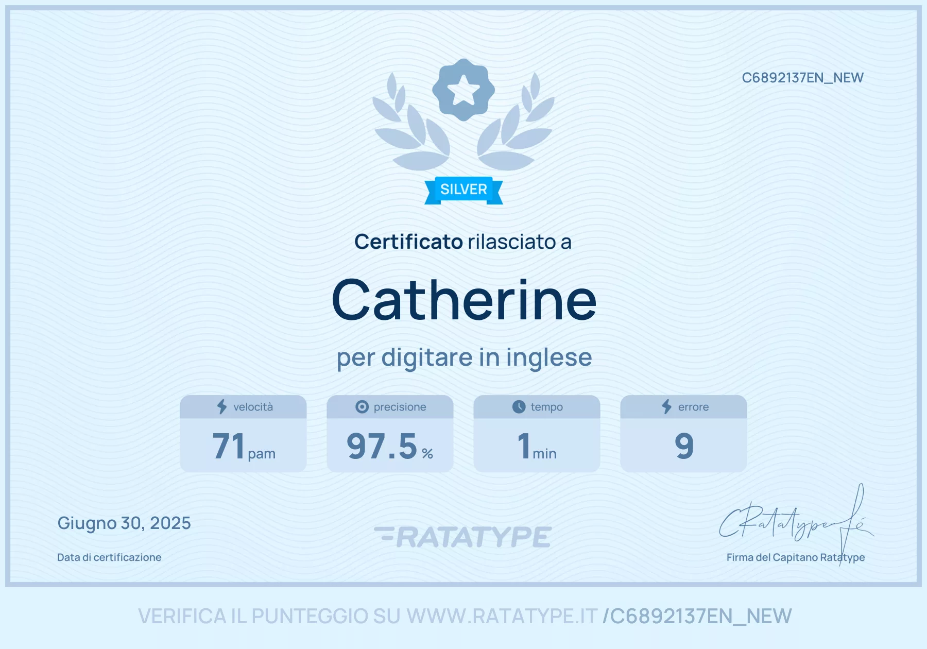Click the text 'per digitare in inglese'

[464, 357]
